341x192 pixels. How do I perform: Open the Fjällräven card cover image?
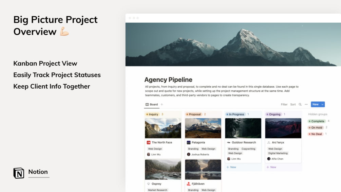203,170
